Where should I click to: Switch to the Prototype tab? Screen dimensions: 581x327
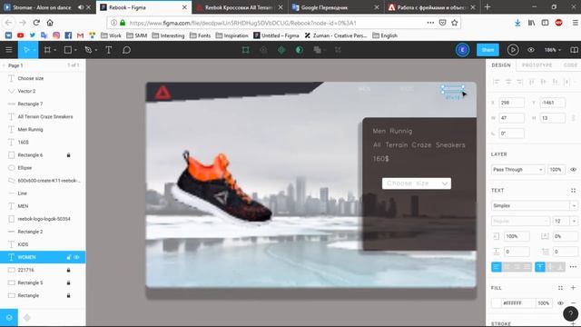click(x=537, y=64)
